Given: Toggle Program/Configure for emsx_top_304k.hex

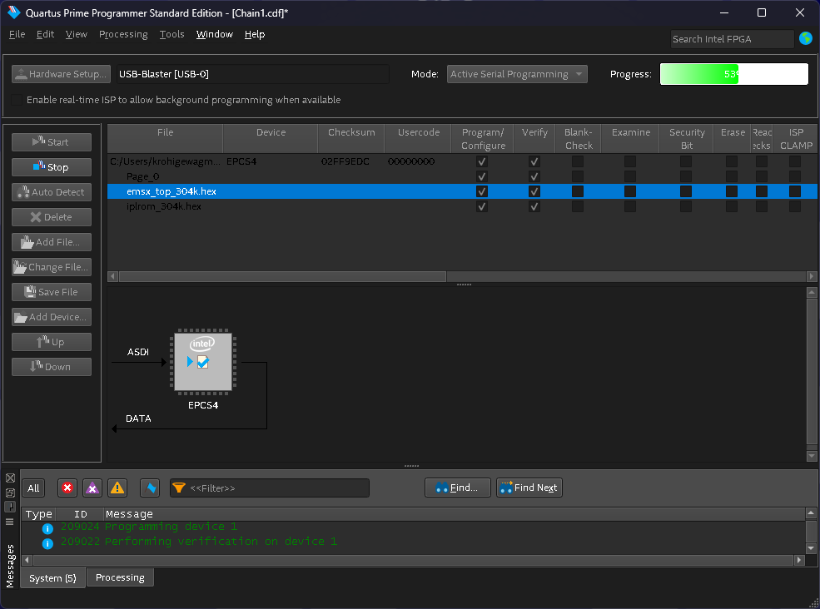Looking at the screenshot, I should tap(482, 191).
